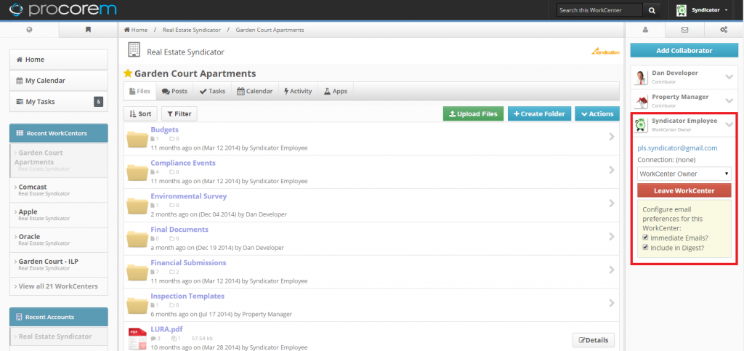Click the Inspection Templates folder icon
This screenshot has width=744, height=351.
click(137, 305)
